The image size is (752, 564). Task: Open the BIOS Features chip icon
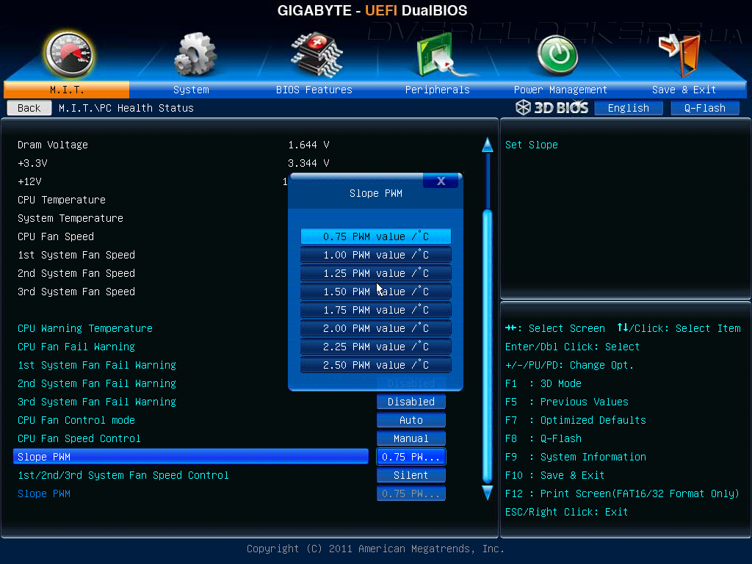(317, 54)
